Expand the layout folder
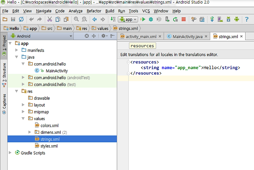Viewport: 254px width, 170px height. click(23, 105)
